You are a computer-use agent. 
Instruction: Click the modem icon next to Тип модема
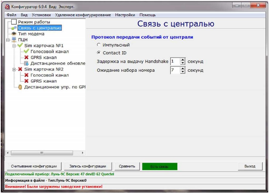[14, 34]
